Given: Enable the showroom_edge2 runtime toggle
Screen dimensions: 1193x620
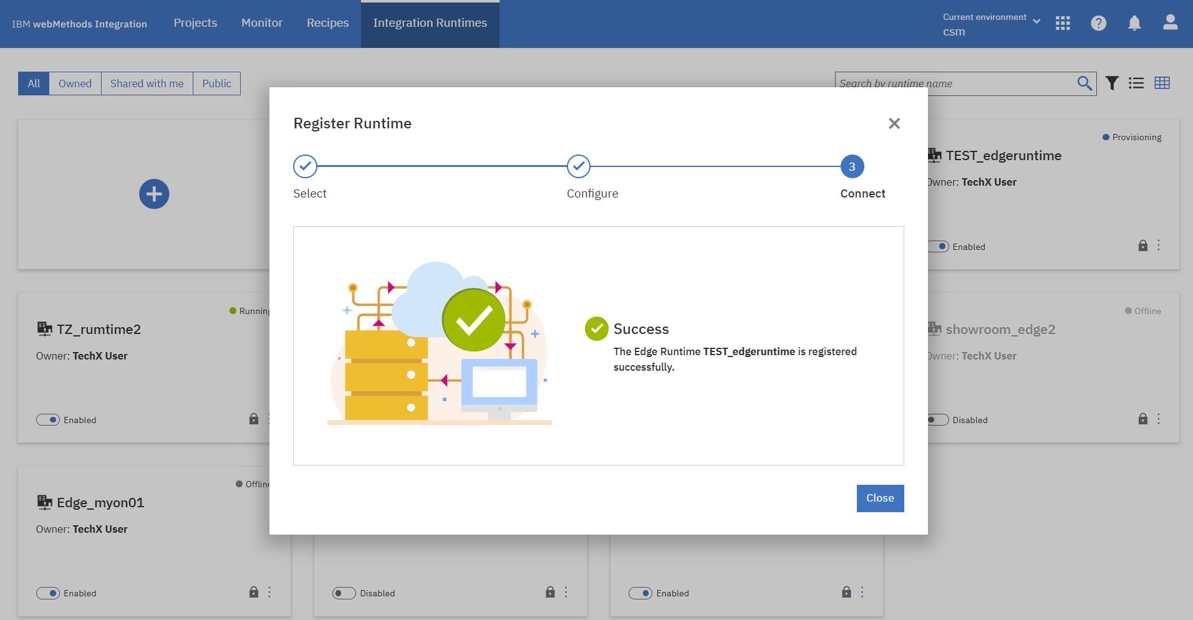Looking at the screenshot, I should click(937, 419).
